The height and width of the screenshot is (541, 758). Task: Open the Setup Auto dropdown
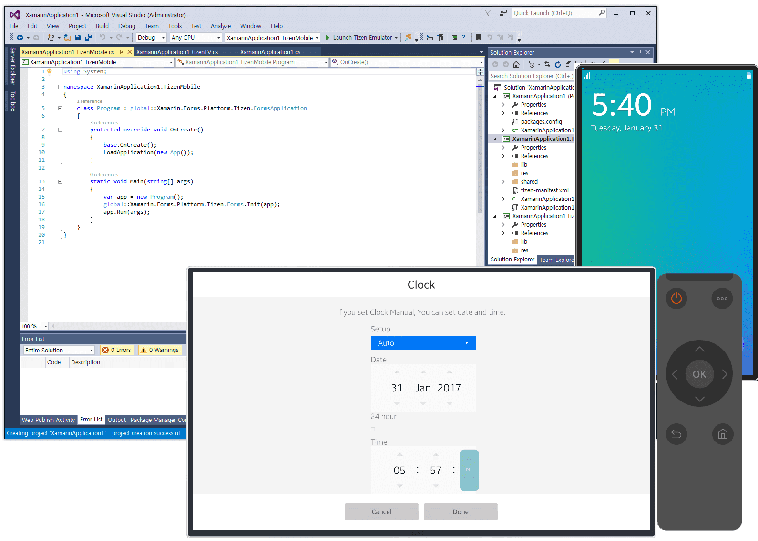[x=423, y=343]
